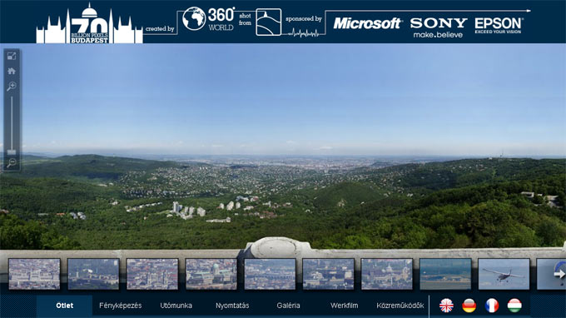This screenshot has height=318, width=566.
Task: Toggle fullscreen view icon
Action: pos(12,56)
